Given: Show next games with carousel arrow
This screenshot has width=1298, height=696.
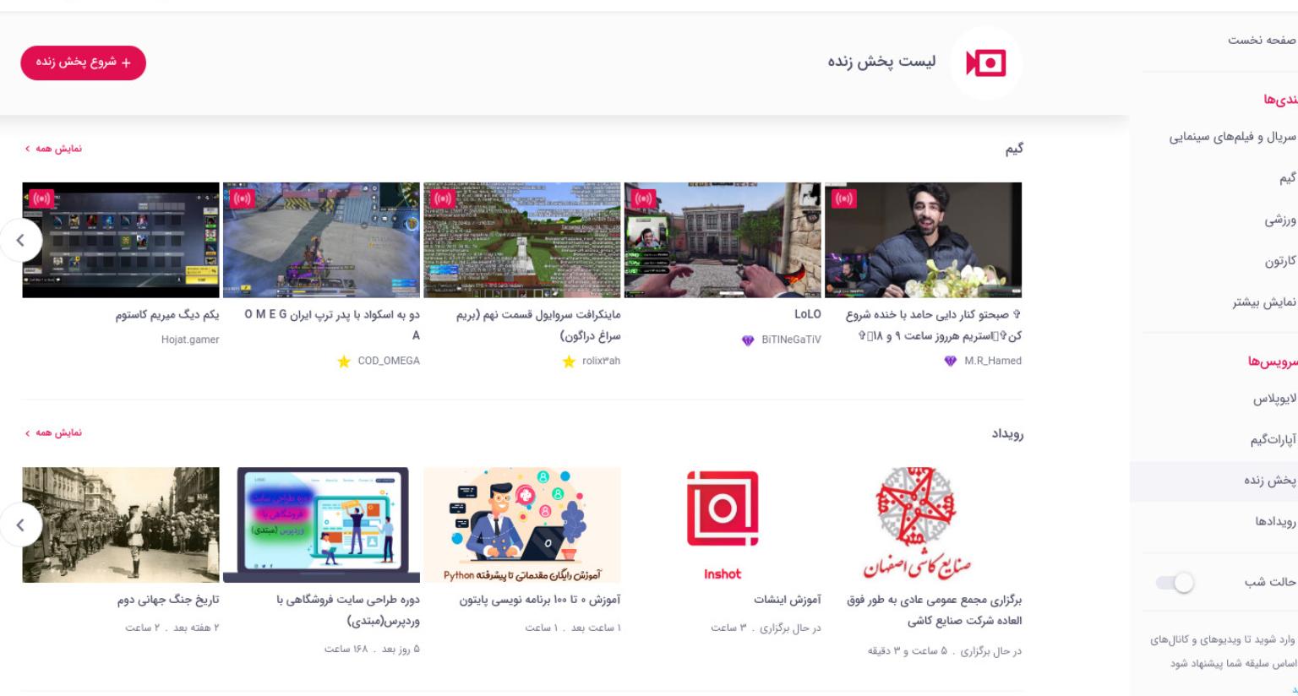Looking at the screenshot, I should click(20, 241).
